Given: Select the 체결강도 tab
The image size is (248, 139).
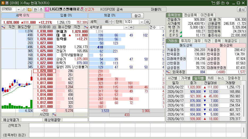Looking at the screenshot, I should 231,41.
